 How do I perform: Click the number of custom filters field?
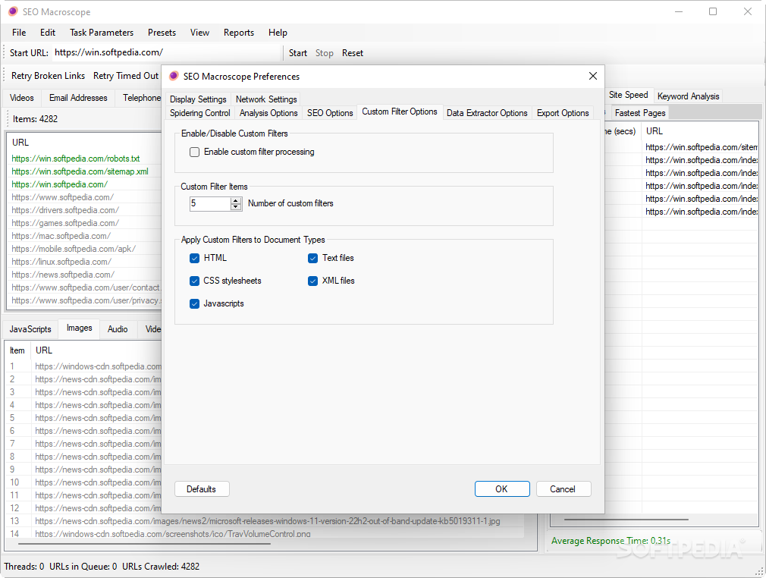coord(210,203)
